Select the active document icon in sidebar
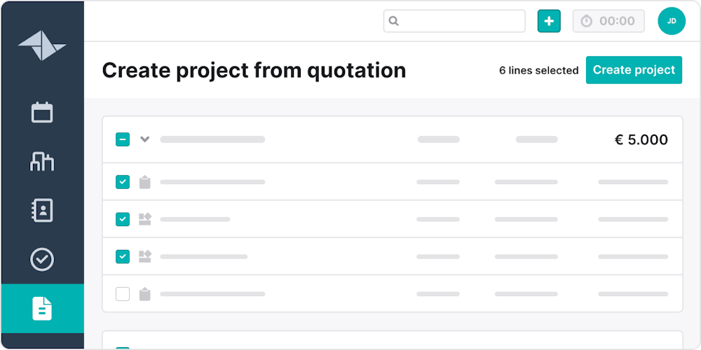 (42, 308)
